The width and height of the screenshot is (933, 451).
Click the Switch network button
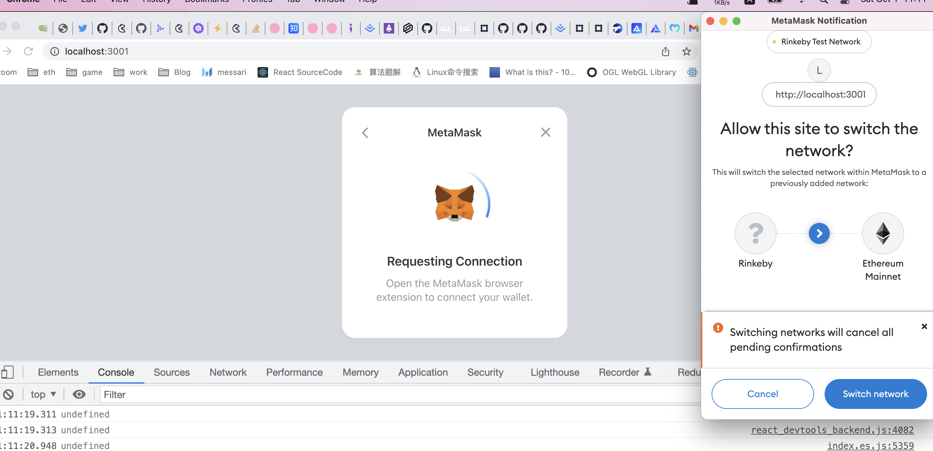coord(875,394)
